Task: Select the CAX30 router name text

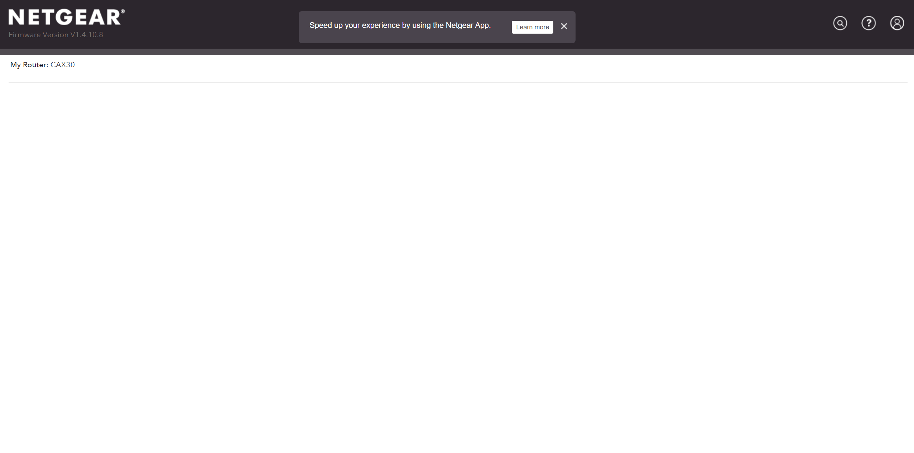Action: [x=62, y=65]
